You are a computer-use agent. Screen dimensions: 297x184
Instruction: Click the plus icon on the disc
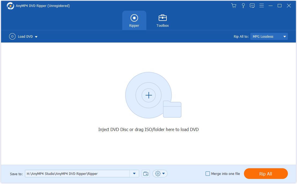click(148, 95)
